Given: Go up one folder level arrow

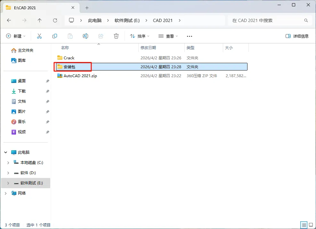Looking at the screenshot, I should pyautogui.click(x=39, y=20).
